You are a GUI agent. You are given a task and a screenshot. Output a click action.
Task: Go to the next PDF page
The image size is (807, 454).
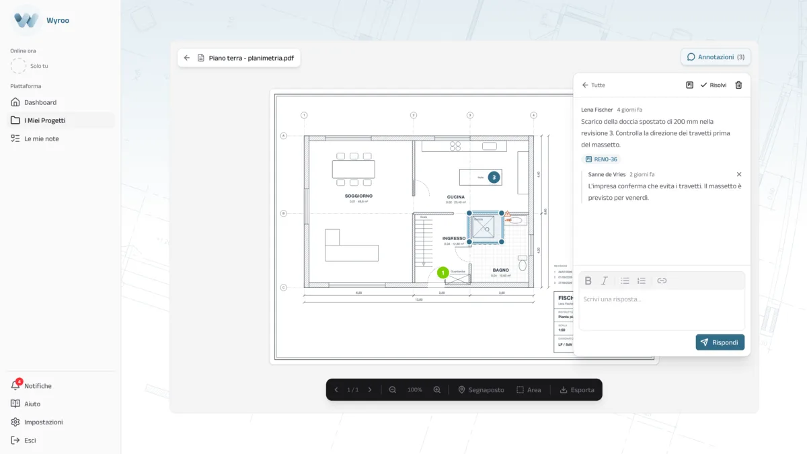coord(370,390)
